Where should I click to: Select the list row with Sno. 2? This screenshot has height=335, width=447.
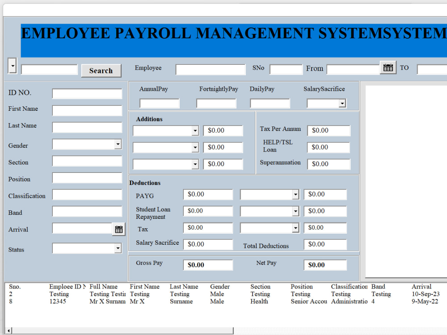pos(225,294)
